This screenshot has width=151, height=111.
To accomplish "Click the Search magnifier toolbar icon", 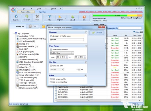I will point(16,16).
